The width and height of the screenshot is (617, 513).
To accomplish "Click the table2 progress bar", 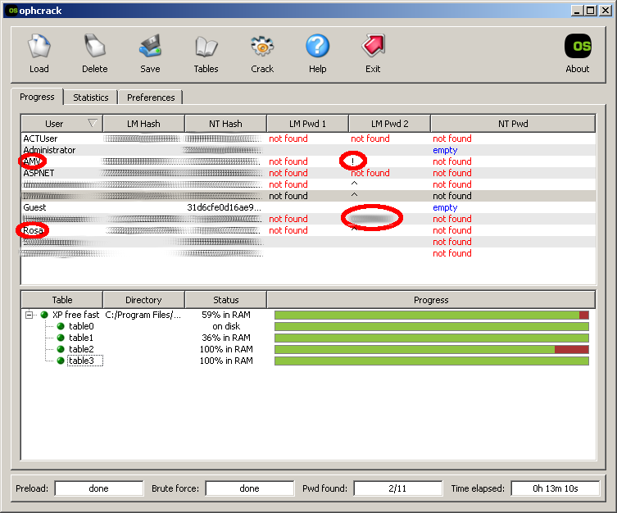I will (432, 349).
